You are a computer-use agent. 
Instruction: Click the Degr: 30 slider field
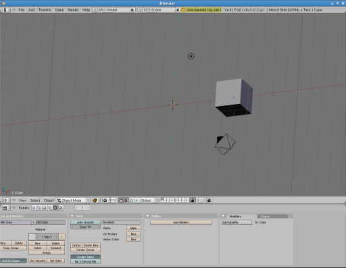click(x=85, y=227)
